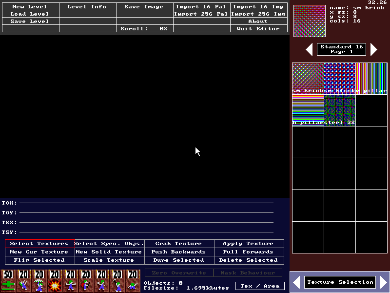Click the bomber explosion skill icon
This screenshot has width=390, height=293.
tap(55, 281)
